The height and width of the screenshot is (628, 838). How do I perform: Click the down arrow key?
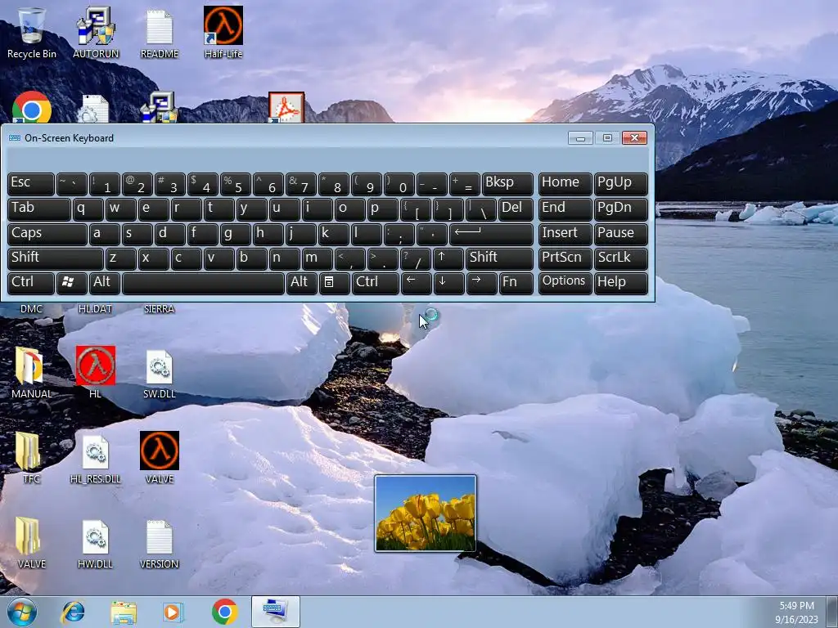click(x=448, y=283)
